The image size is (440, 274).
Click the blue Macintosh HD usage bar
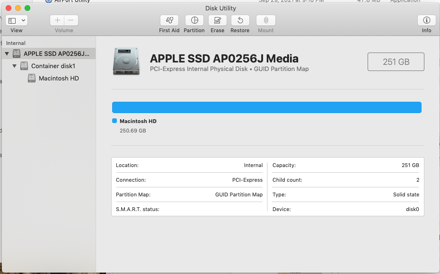pos(266,107)
